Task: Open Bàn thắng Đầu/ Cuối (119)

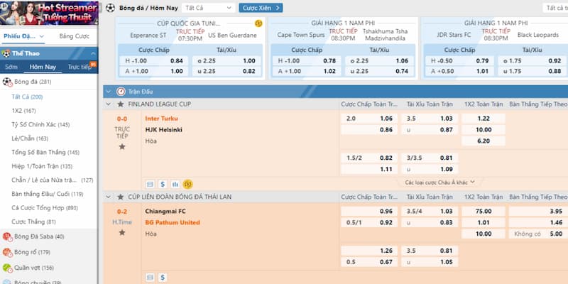Action: tap(48, 194)
